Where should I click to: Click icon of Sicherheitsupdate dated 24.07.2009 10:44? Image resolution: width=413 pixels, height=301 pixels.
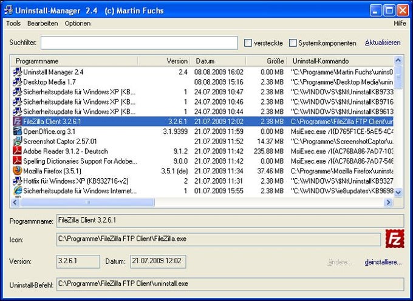point(18,112)
